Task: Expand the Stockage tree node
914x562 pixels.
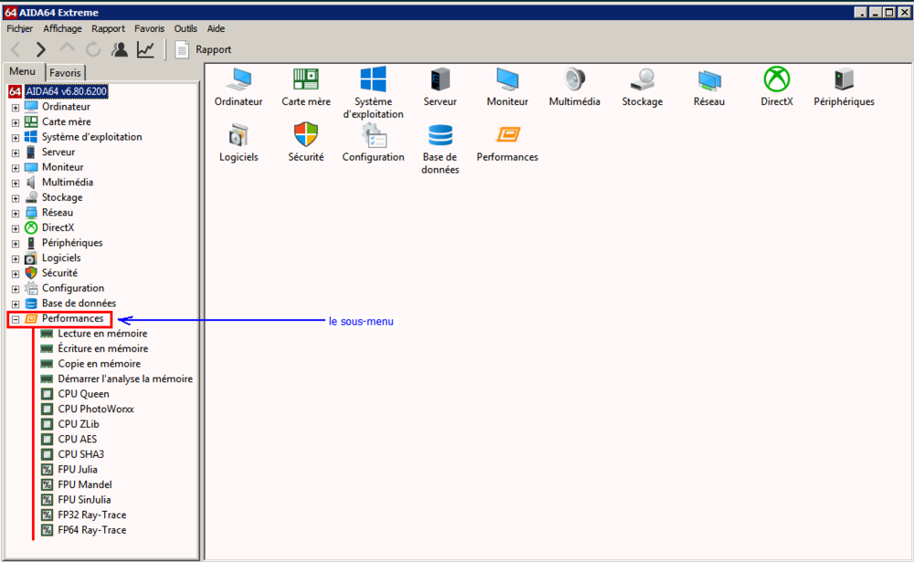Action: [16, 198]
